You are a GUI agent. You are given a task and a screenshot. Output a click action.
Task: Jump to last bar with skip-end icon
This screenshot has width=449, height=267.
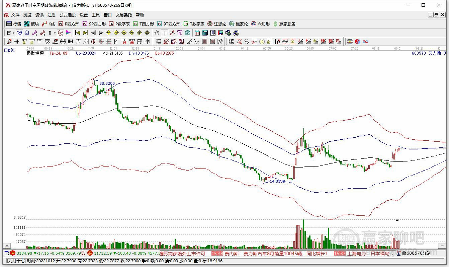click(85, 33)
